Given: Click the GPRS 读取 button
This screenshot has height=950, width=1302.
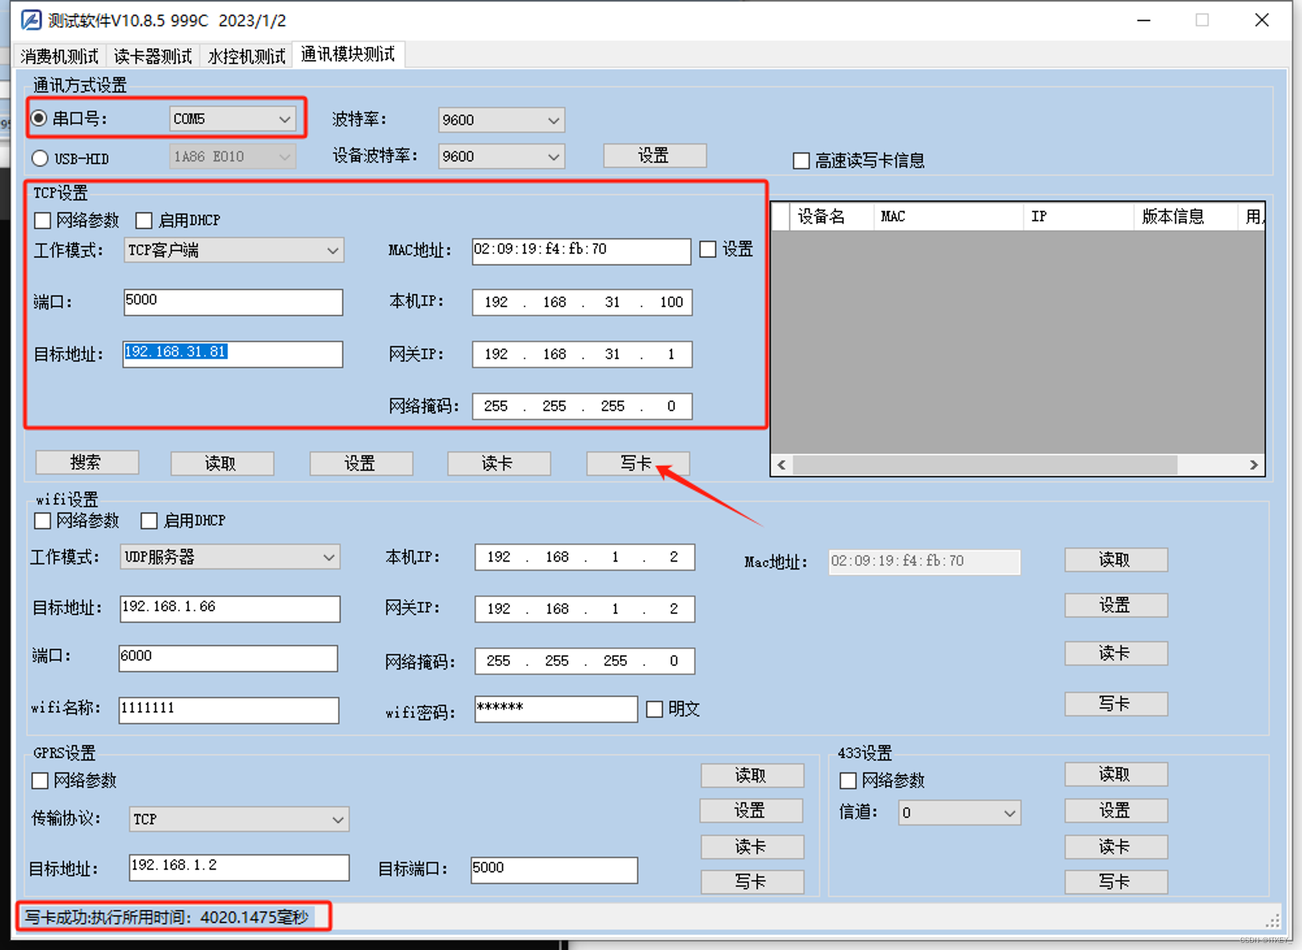Looking at the screenshot, I should [x=752, y=775].
